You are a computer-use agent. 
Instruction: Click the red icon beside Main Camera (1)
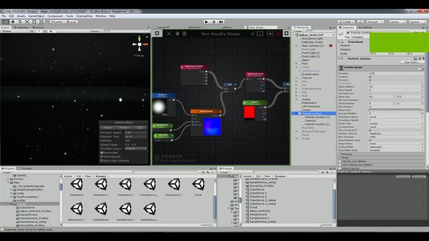[x=331, y=46]
